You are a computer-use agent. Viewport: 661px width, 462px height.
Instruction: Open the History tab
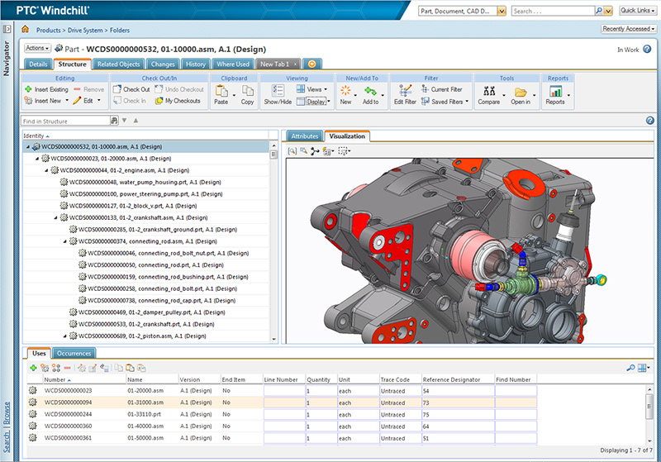point(196,64)
